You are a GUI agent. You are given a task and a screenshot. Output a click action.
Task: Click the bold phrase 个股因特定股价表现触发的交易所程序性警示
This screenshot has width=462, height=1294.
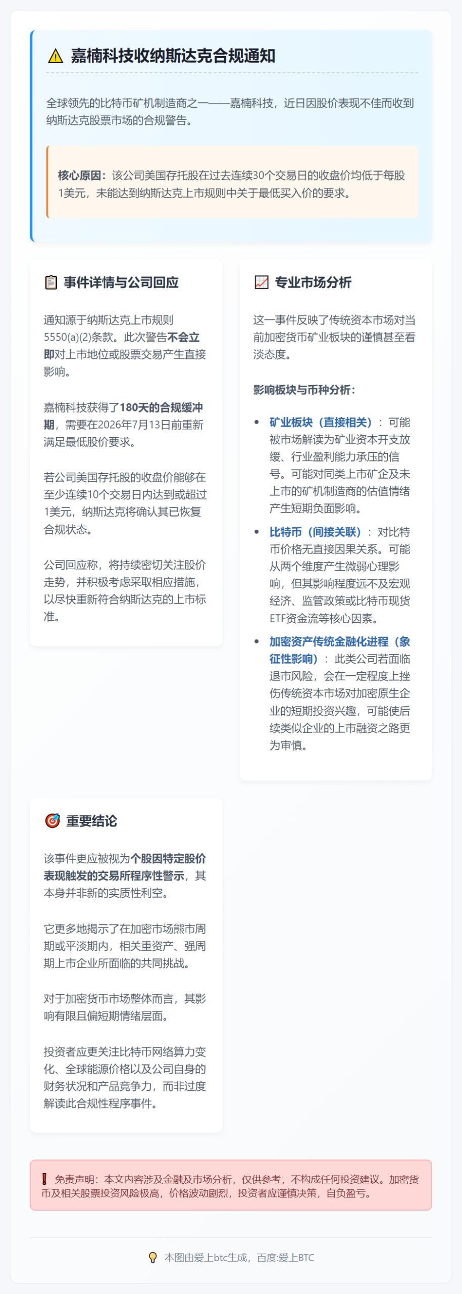pos(125,867)
